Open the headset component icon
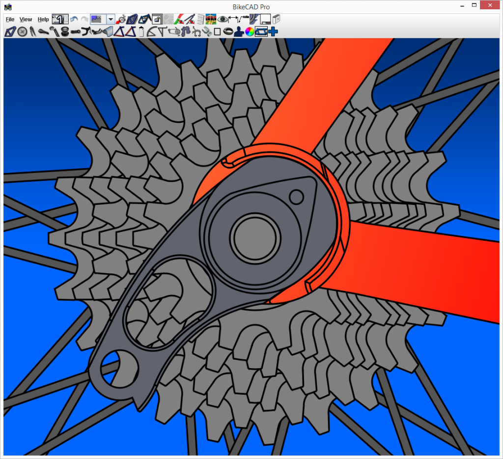Viewport: 503px width, 459px height. coord(65,32)
